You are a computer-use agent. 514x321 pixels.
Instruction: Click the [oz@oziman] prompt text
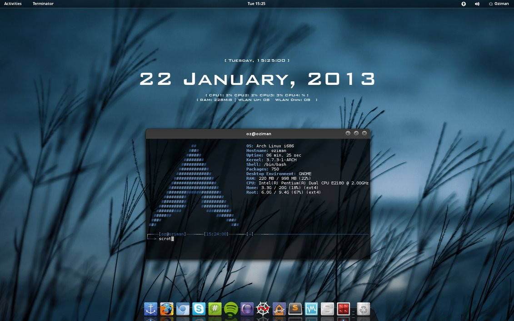click(x=172, y=234)
